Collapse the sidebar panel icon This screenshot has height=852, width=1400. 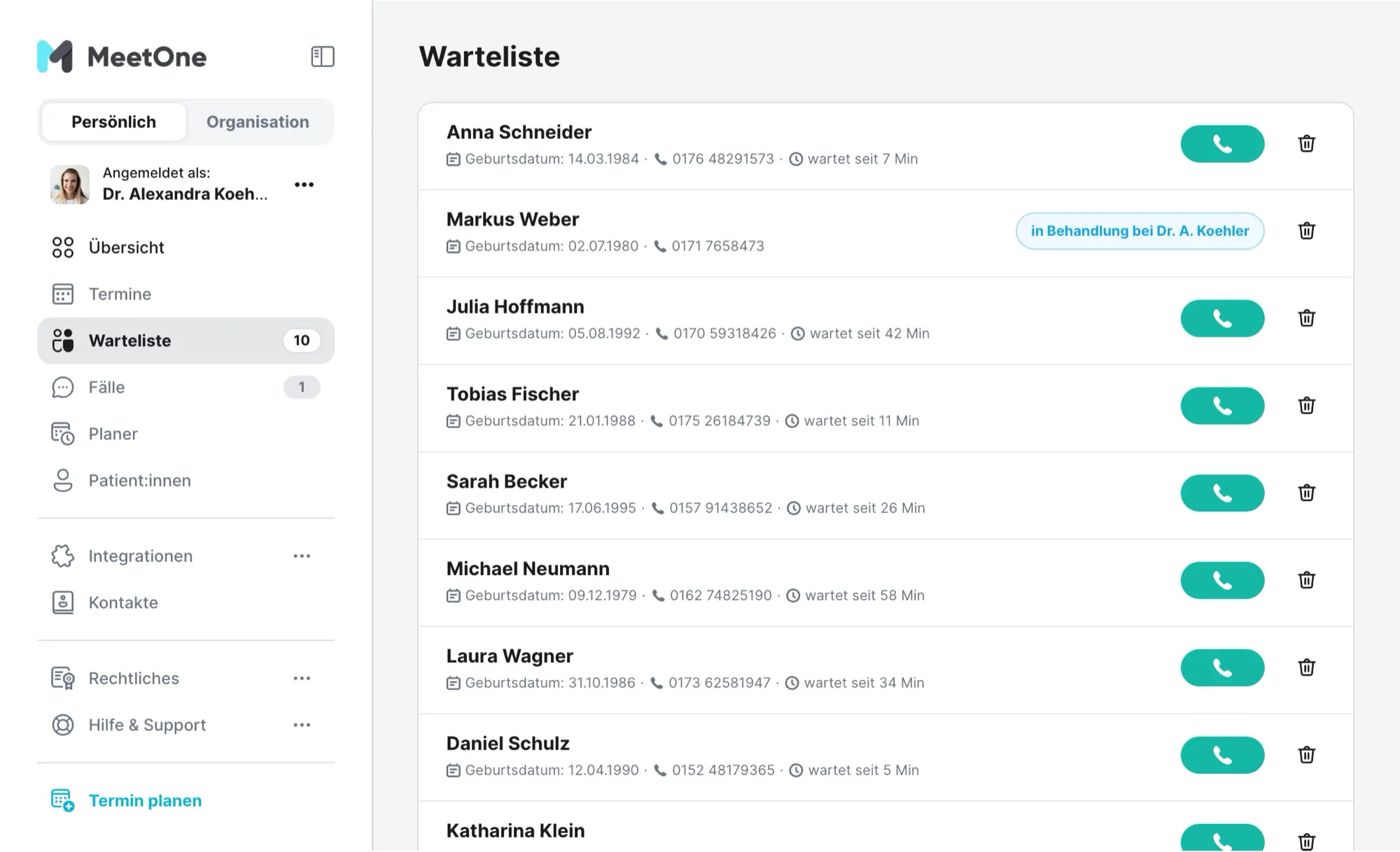click(x=323, y=57)
